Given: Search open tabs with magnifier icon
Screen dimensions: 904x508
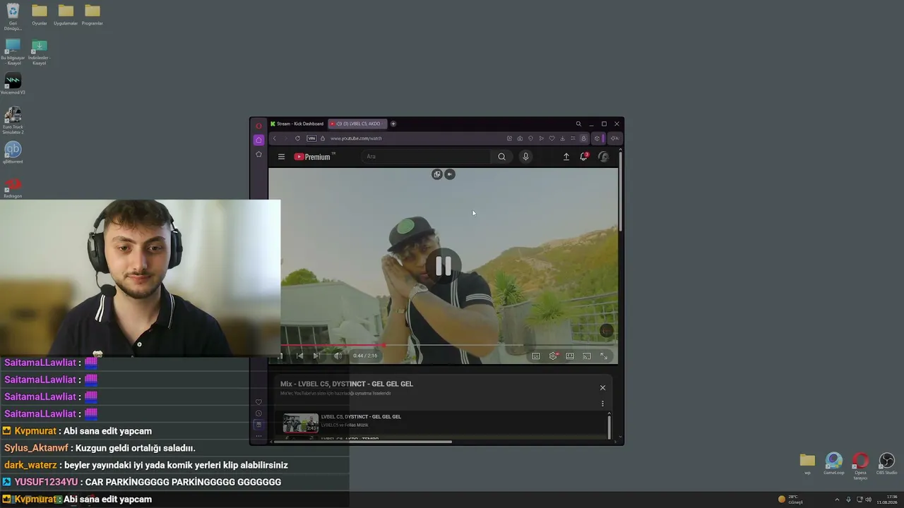Looking at the screenshot, I should (x=578, y=123).
